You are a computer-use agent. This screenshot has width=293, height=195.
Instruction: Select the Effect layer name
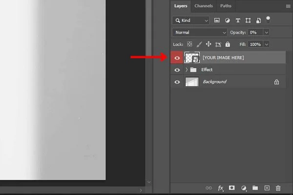click(x=207, y=70)
